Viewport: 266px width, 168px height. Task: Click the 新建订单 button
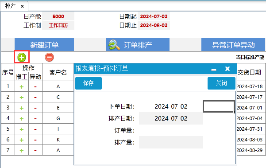click(44, 45)
